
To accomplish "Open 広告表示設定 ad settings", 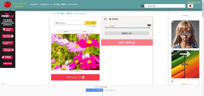I will click(x=110, y=90).
